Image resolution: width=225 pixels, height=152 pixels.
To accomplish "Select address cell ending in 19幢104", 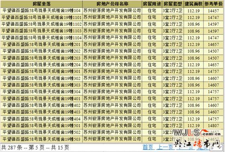I will [42, 11].
